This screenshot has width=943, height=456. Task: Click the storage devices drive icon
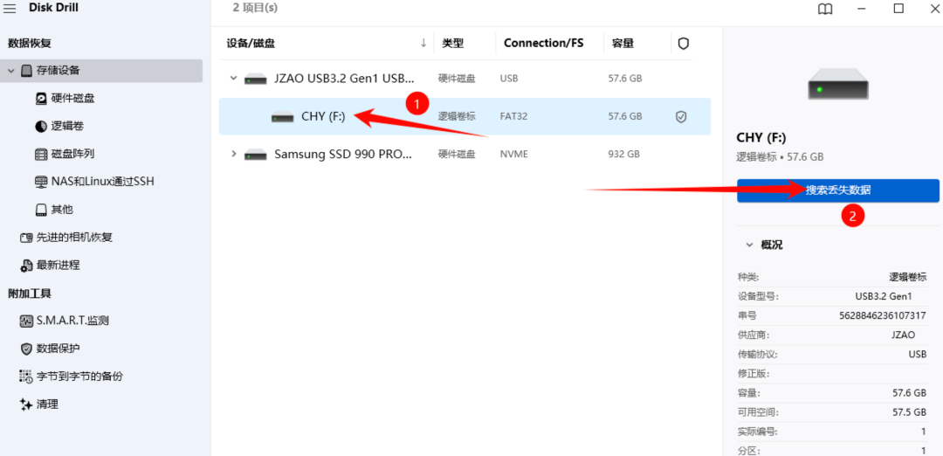pos(26,71)
